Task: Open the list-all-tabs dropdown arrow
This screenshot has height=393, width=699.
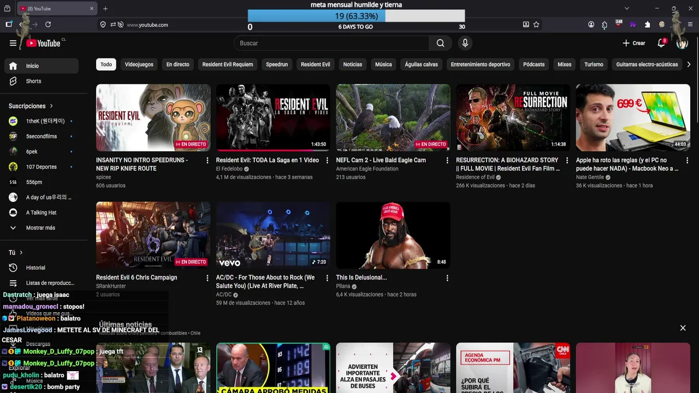Action: click(x=627, y=9)
